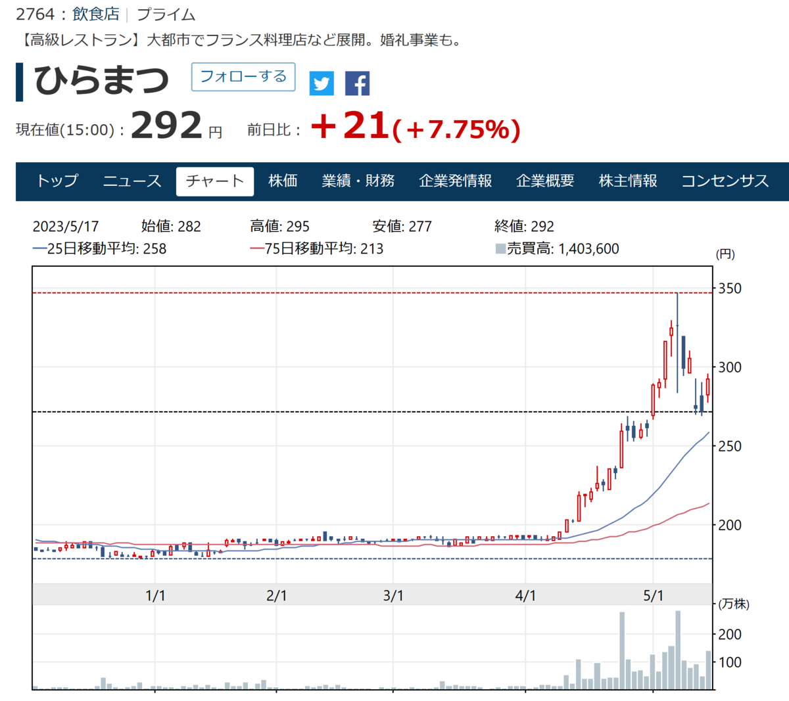Click the +21(+7.75%) change value

point(416,126)
